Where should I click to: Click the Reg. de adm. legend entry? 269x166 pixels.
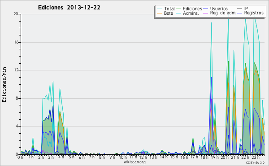click(x=223, y=13)
